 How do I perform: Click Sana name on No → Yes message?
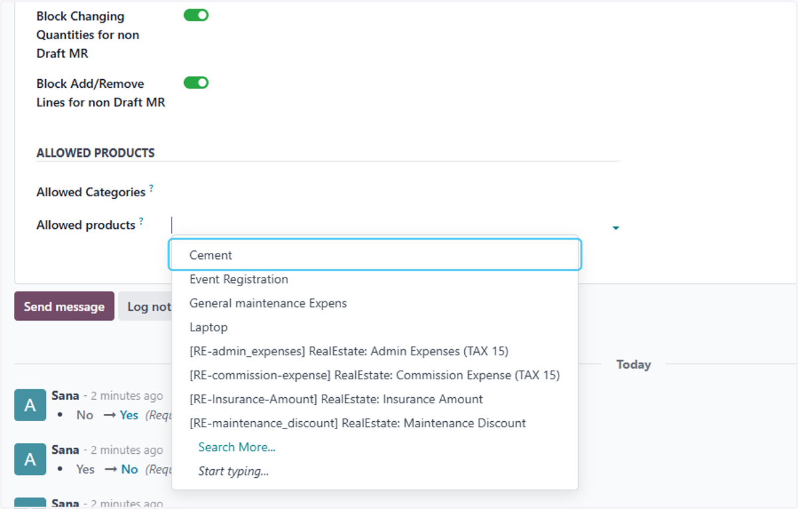(x=65, y=395)
